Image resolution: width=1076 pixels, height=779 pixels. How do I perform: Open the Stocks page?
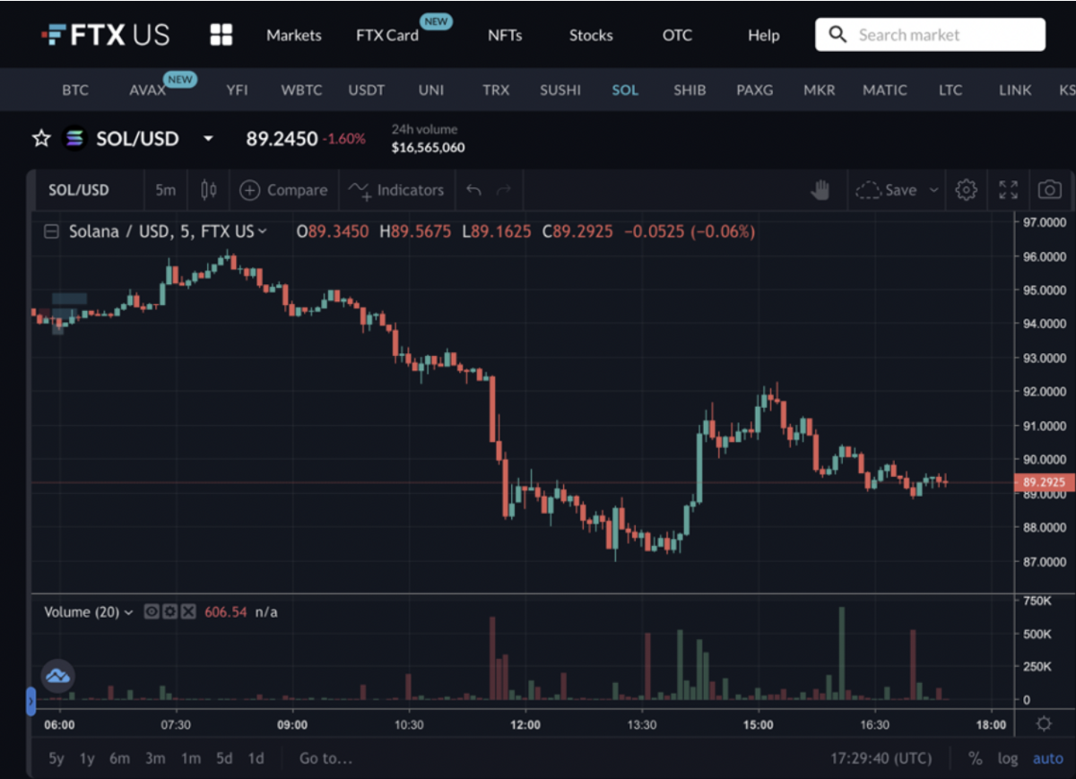[591, 36]
